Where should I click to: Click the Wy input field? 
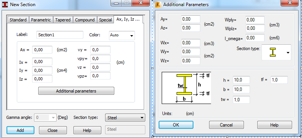pos(191,51)
